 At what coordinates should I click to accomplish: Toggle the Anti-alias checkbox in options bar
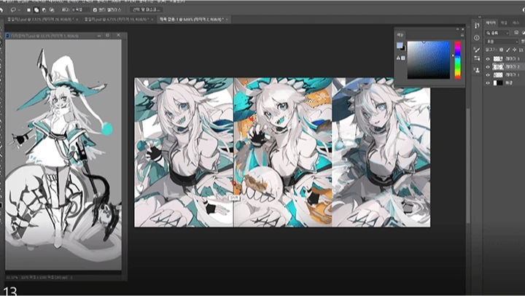pos(95,10)
